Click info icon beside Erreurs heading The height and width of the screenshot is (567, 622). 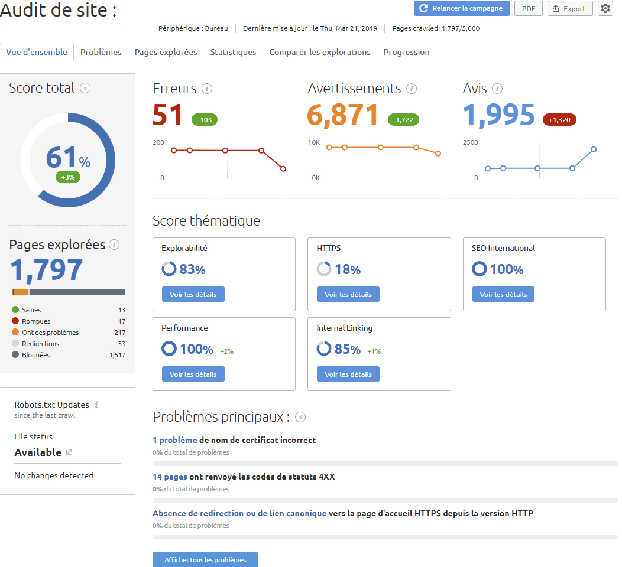tap(206, 89)
